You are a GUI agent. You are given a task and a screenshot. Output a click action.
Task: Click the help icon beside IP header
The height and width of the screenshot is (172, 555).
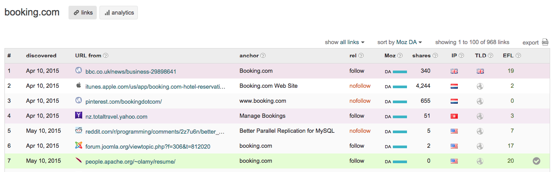461,56
